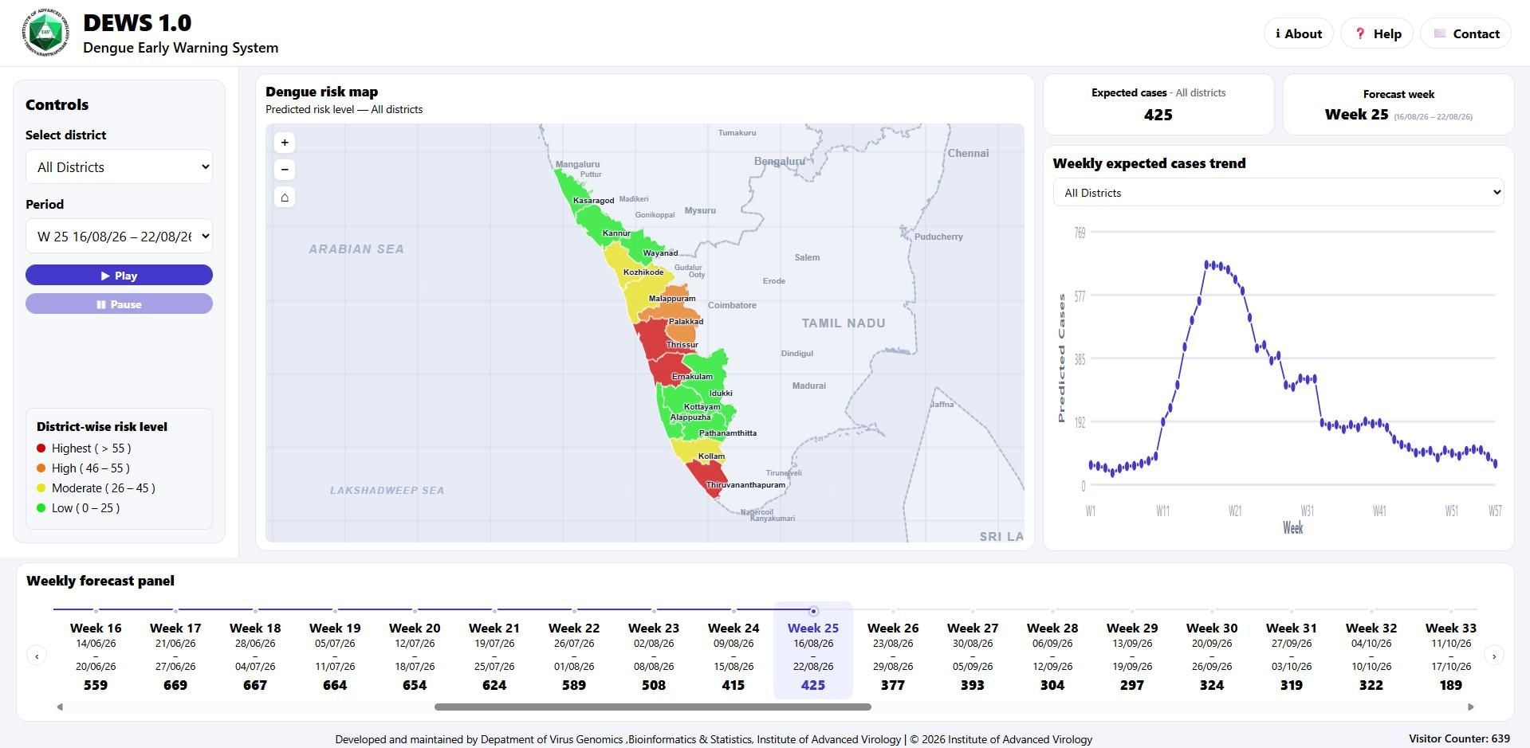The height and width of the screenshot is (748, 1530).
Task: Click scrollbar right arrow in forecast panel
Action: [1471, 707]
